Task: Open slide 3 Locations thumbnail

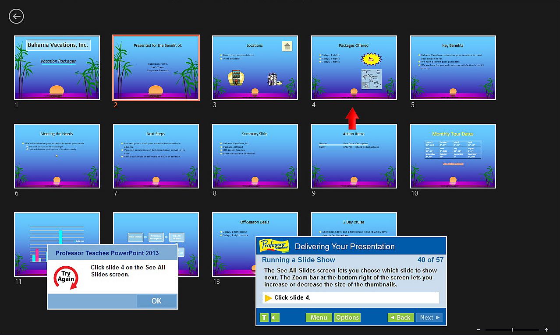Action: 255,68
